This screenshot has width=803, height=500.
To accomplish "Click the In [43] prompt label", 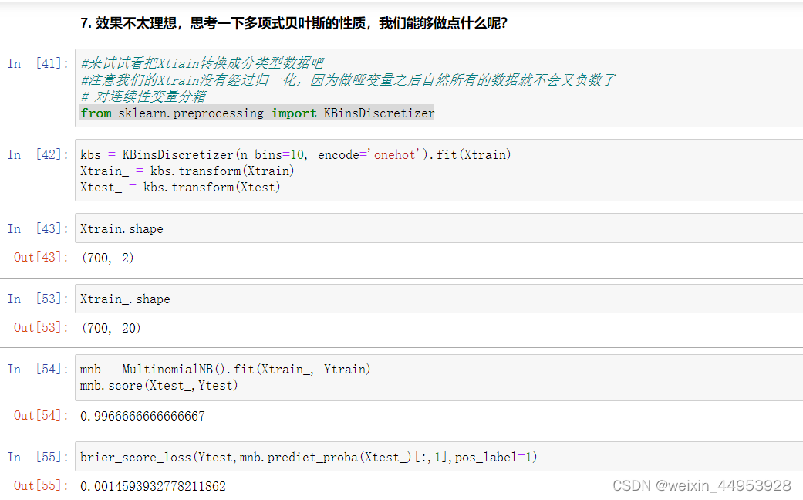I will point(38,228).
